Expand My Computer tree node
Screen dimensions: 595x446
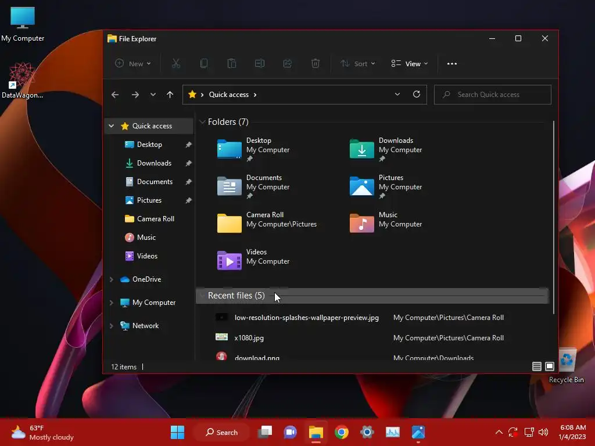point(111,303)
